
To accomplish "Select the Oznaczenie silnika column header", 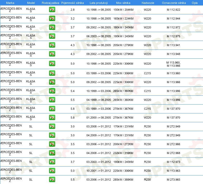I will [174, 3].
